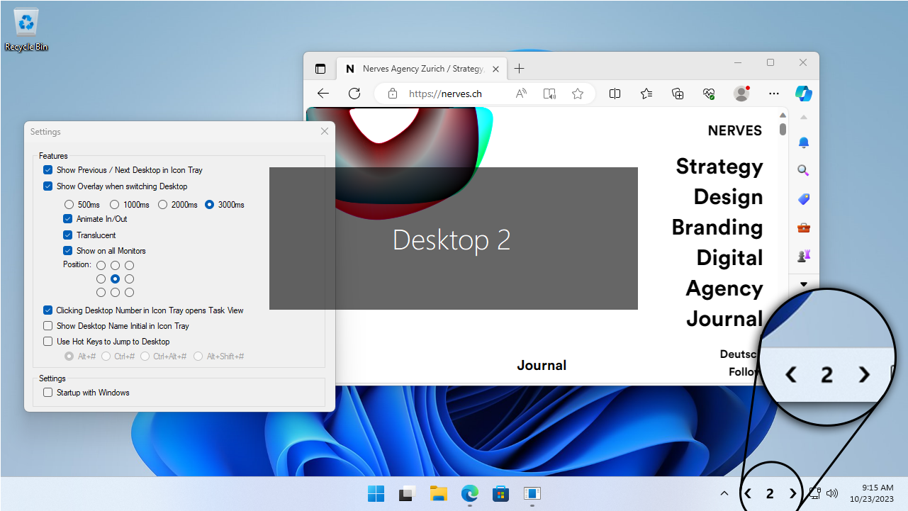Open the Tools toolbox icon in Edge sidebar
Screen dimensions: 908x511
click(803, 228)
